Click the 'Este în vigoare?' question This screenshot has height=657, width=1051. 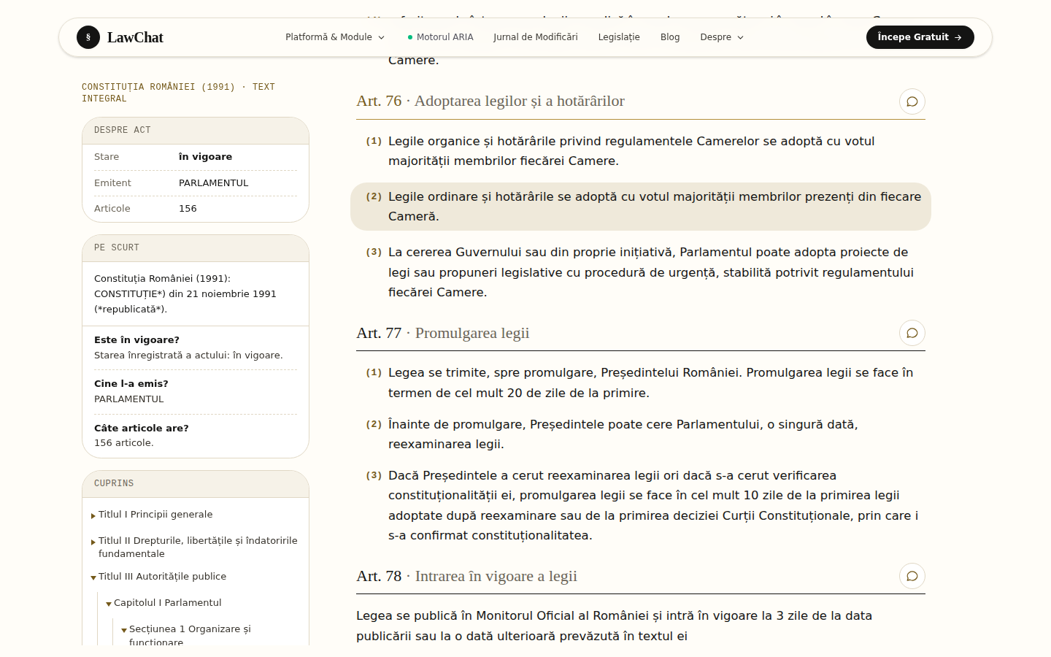136,340
